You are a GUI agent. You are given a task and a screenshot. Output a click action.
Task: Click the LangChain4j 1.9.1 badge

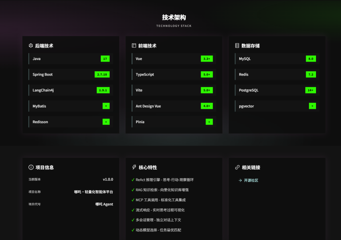point(103,90)
